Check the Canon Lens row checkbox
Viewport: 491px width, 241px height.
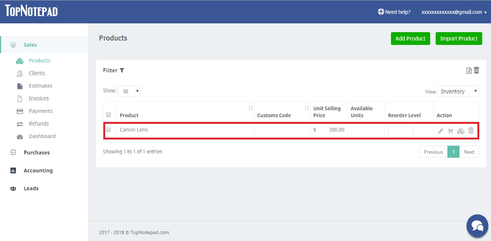108,130
